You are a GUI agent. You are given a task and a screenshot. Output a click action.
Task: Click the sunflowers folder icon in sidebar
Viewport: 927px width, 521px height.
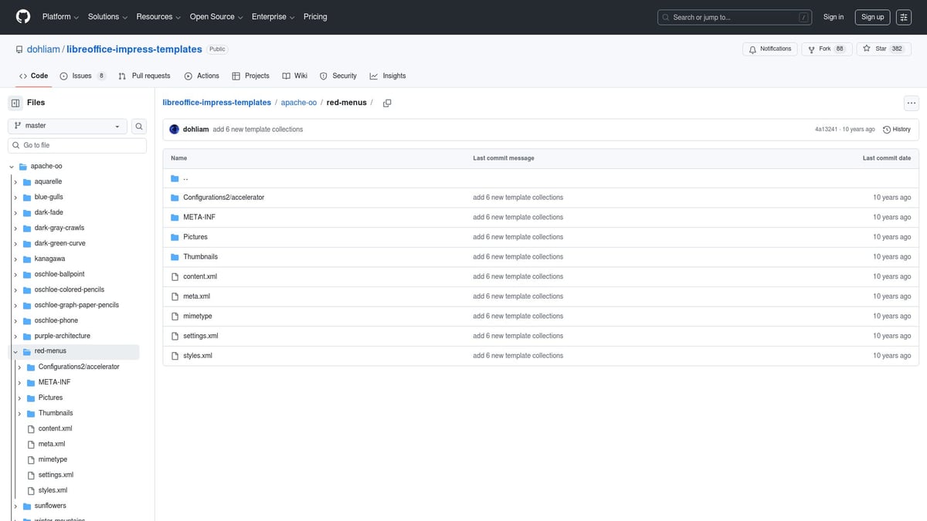point(27,506)
